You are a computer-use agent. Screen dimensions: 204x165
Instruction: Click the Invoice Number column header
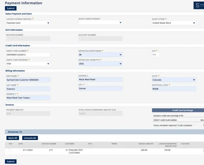pos(49,144)
